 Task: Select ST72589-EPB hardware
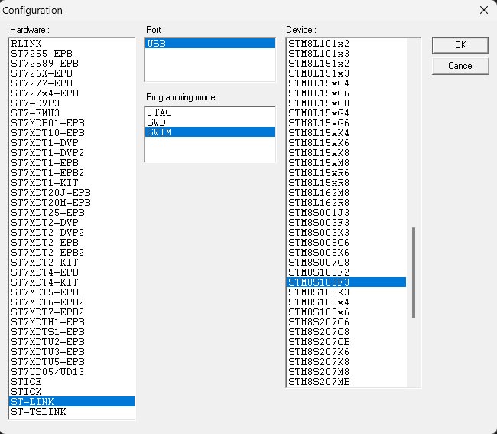[72, 63]
